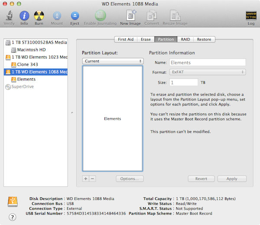The image size is (260, 225).
Task: Click the Verify microscope icon
Action: (9, 16)
